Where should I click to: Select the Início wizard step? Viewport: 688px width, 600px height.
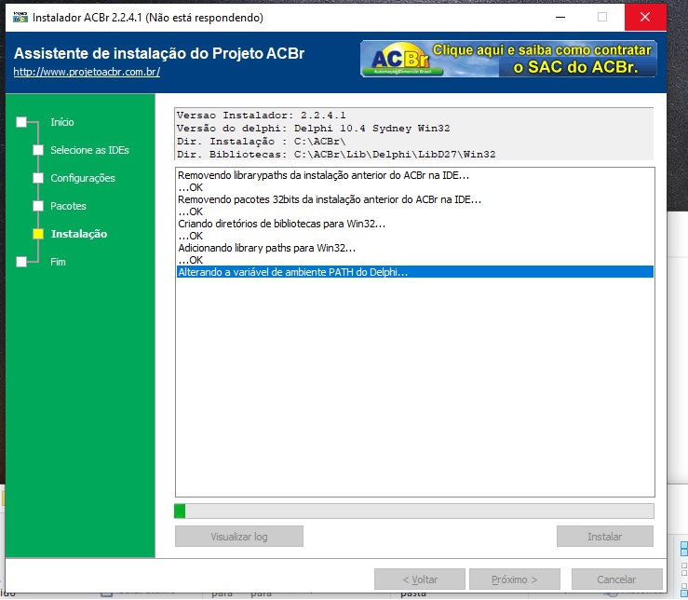(61, 122)
